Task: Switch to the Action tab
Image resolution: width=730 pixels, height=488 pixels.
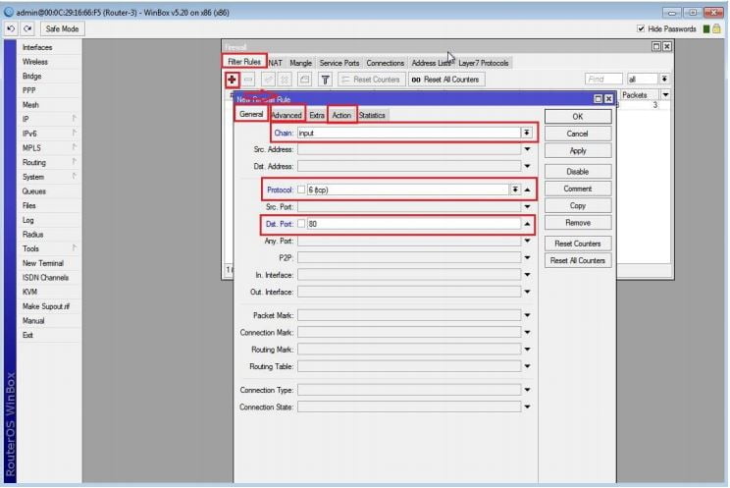Action: click(341, 116)
